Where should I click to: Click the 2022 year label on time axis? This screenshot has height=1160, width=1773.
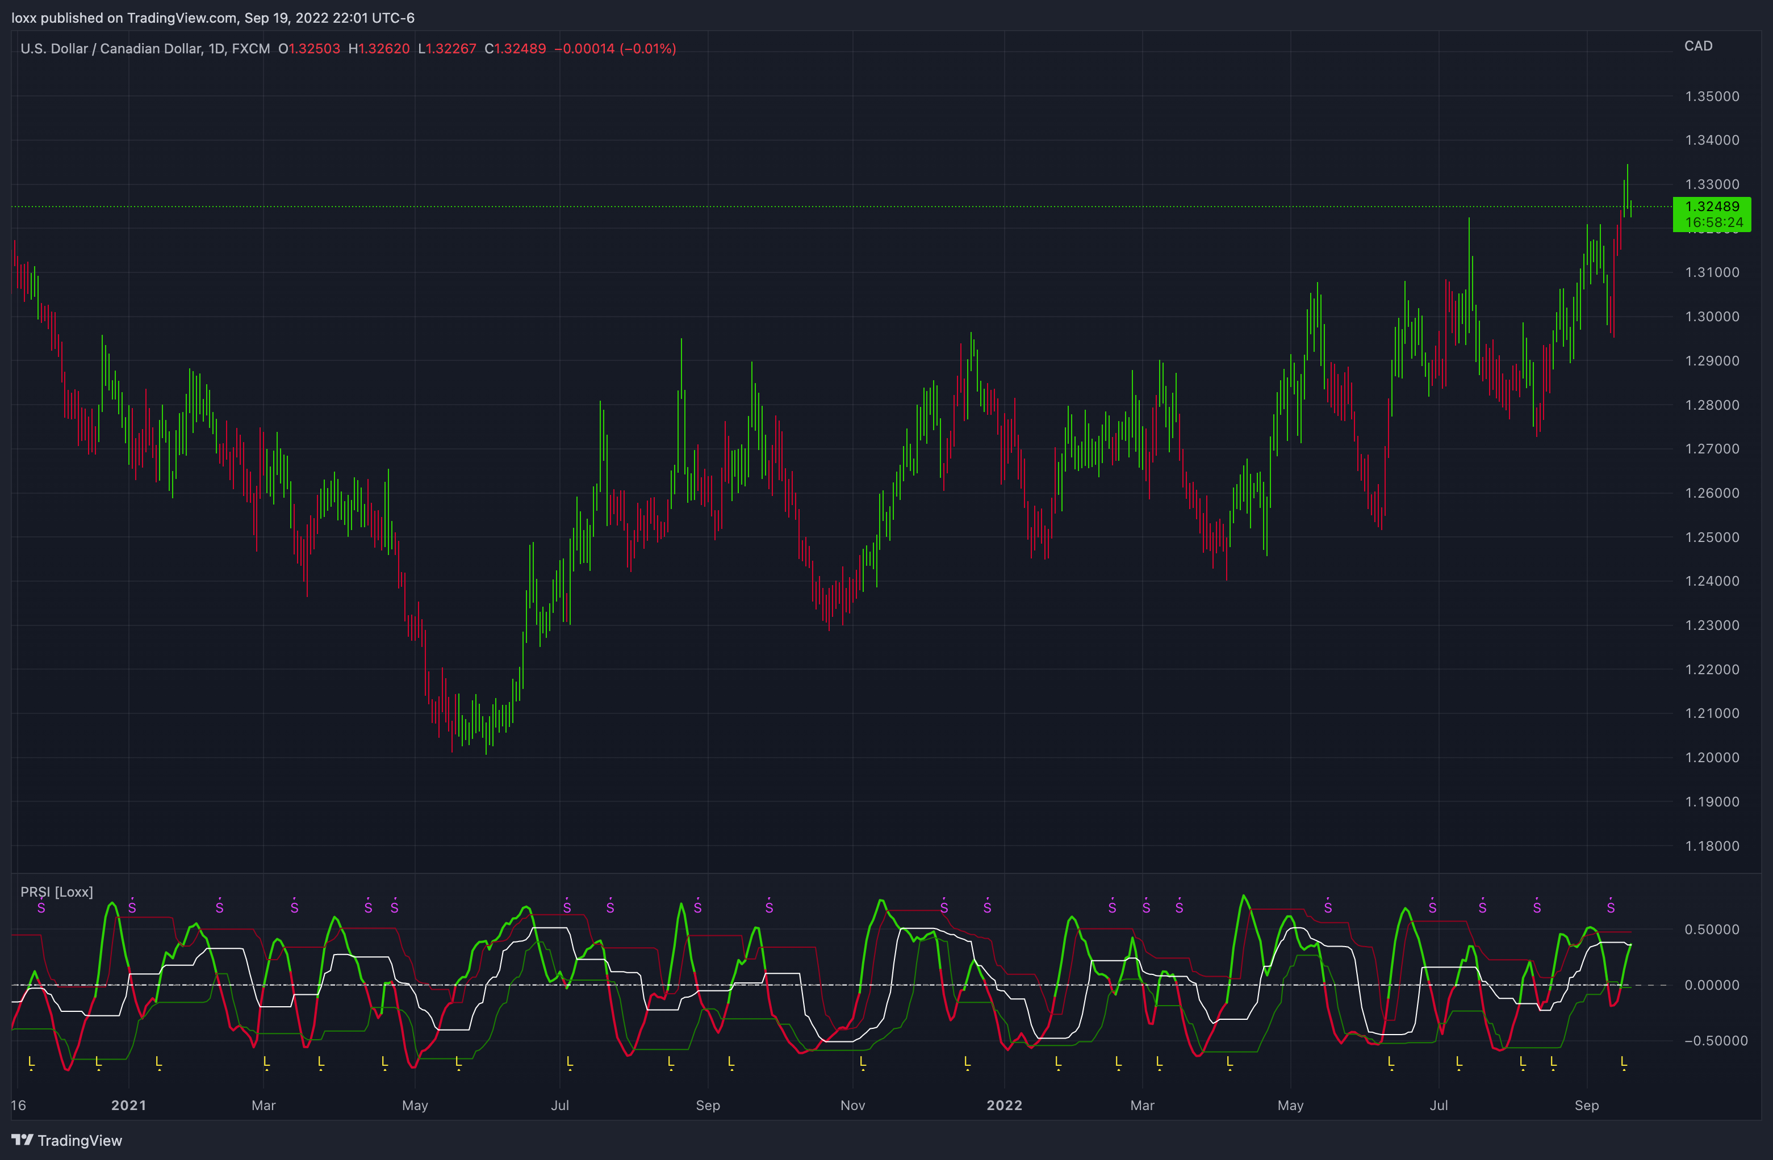[1004, 1105]
